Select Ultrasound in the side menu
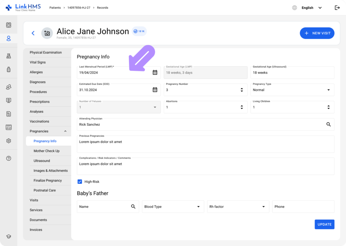This screenshot has height=246, width=346. (x=42, y=161)
